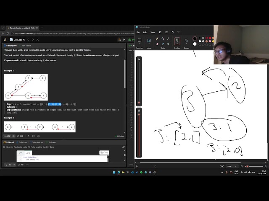Expand the Shapes dropdown in Paint

tap(186, 44)
